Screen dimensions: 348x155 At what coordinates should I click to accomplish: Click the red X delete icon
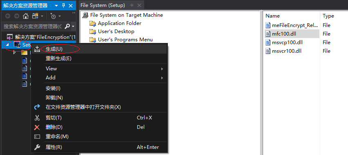(x=37, y=127)
